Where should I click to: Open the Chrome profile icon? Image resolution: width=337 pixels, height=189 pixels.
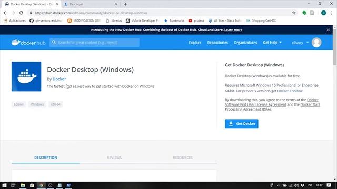323,13
